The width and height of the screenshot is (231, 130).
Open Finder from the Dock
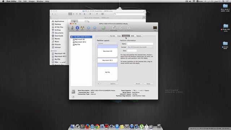coord(73,126)
